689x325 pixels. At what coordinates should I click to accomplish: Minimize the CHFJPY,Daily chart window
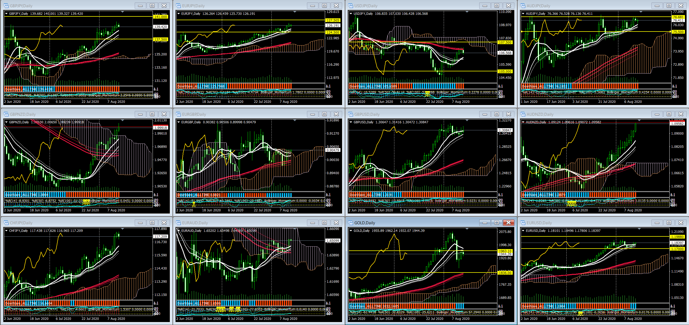(140, 223)
